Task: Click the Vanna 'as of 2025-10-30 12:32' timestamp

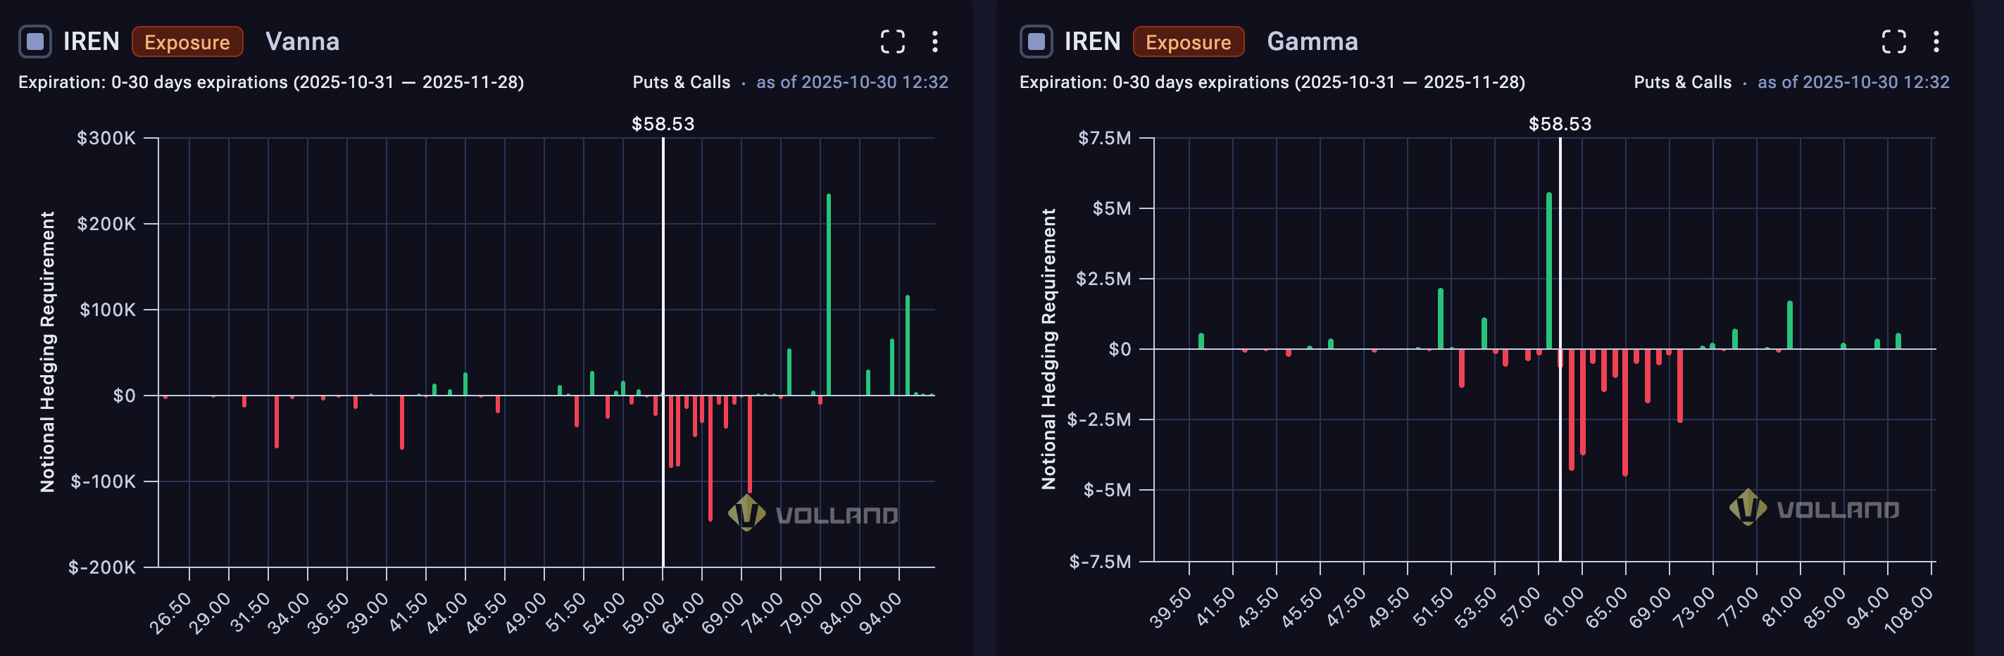Action: (x=852, y=82)
